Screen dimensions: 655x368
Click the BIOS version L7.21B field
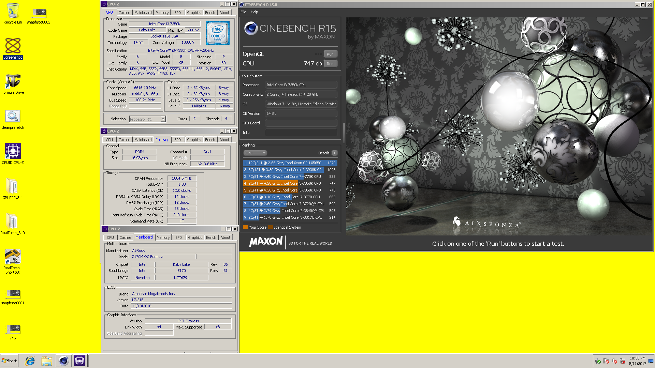181,300
